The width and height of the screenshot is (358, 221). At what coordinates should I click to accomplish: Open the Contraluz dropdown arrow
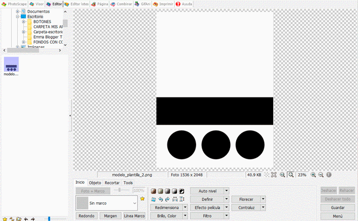[263, 208]
